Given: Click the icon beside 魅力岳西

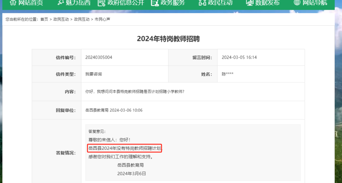Looking at the screenshot, I should click(x=60, y=2).
